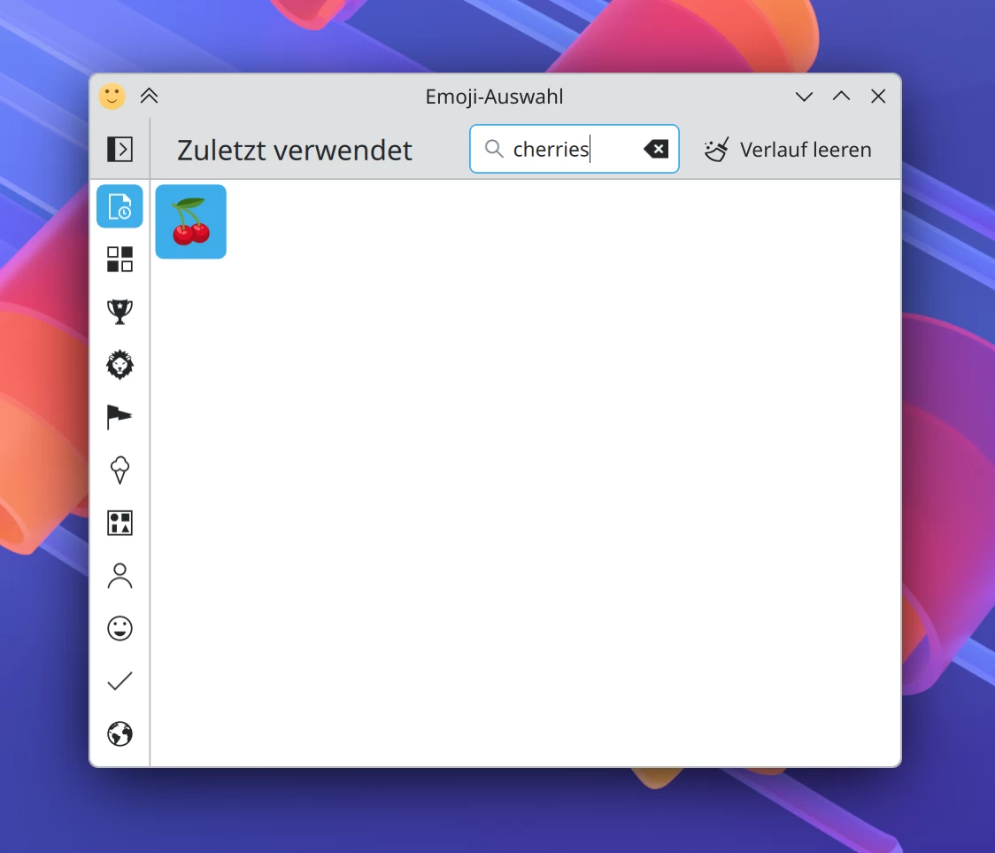Open the Smileys & Emotion category
Viewport: 995px width, 853px height.
click(x=120, y=628)
